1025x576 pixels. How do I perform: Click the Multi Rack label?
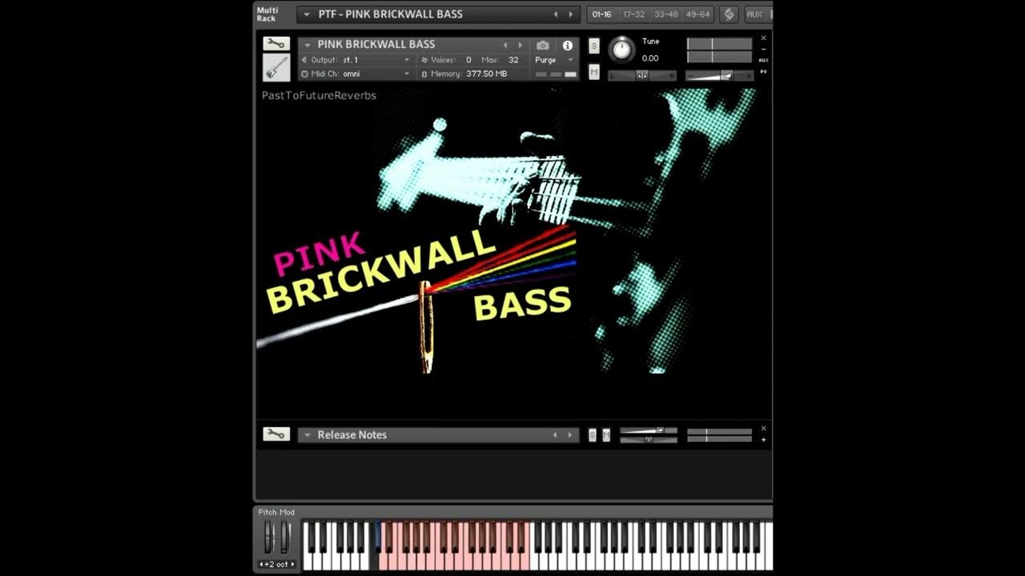click(267, 14)
